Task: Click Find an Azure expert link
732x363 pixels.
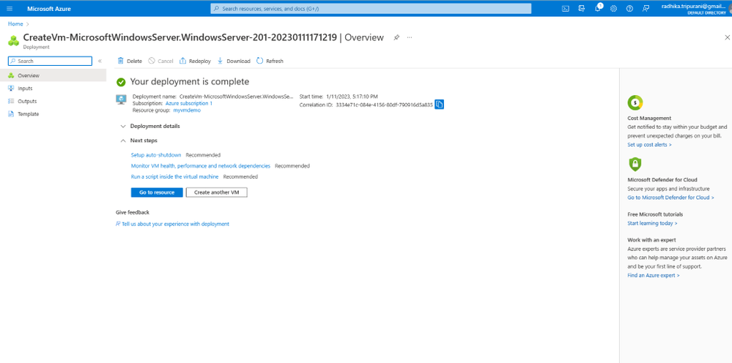Action: pyautogui.click(x=653, y=275)
